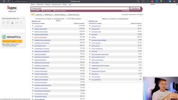Image resolution: width=178 pixels, height=100 pixels.
Task: Open the green download arrow extension icon
Action: point(161,1)
